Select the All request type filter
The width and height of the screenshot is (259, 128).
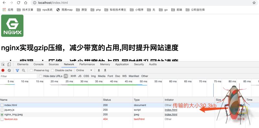[66, 76]
